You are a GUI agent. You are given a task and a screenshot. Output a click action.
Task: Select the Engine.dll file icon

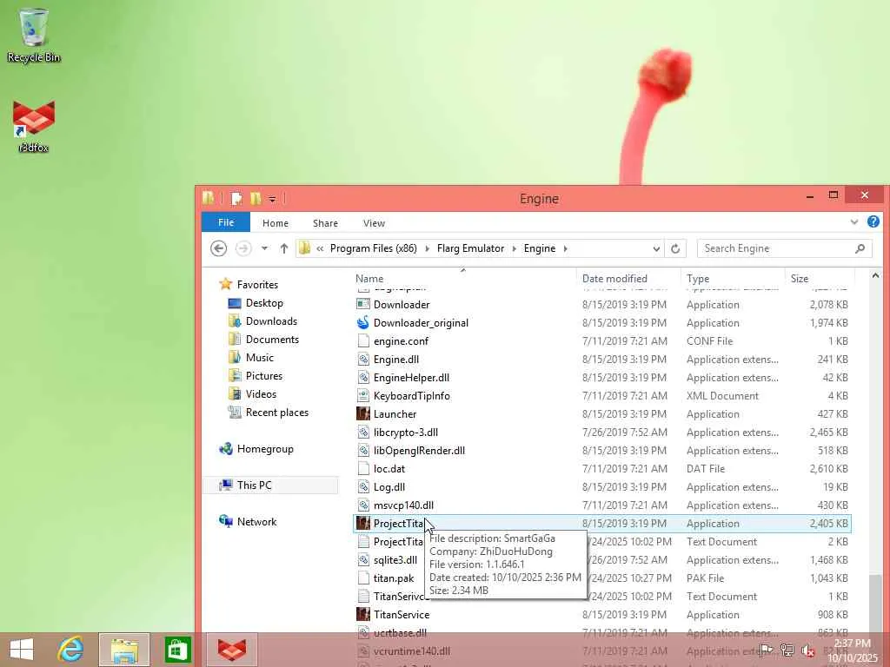363,359
